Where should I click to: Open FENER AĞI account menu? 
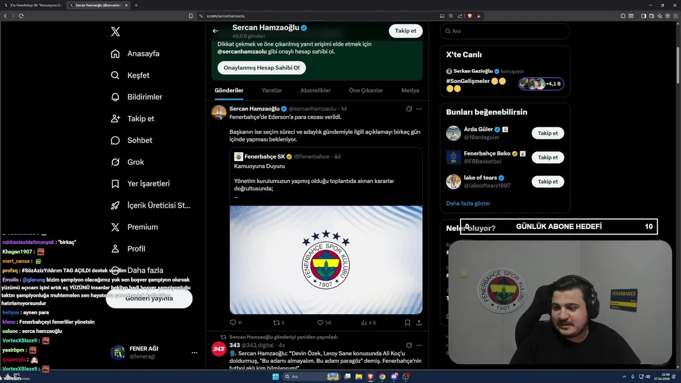point(194,353)
